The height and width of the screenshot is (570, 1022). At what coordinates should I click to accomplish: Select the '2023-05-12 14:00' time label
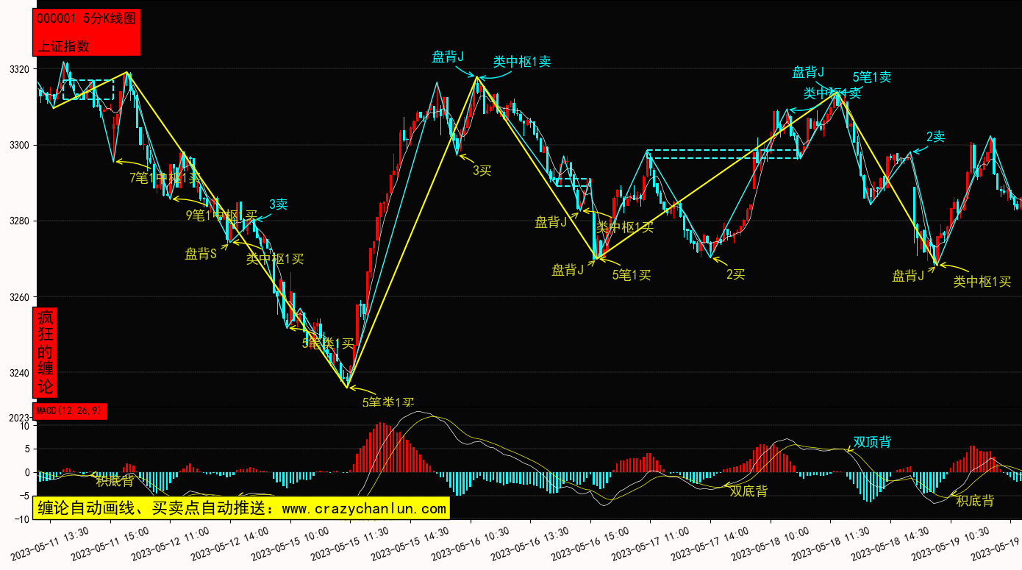(230, 544)
